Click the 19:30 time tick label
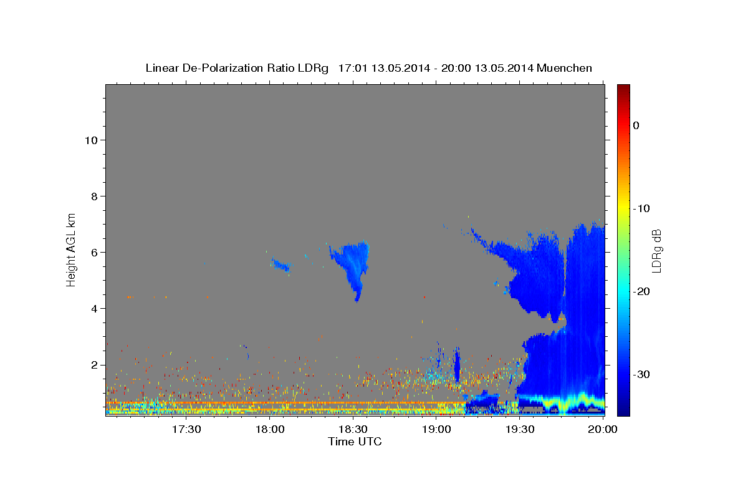748x499 pixels. coord(519,429)
